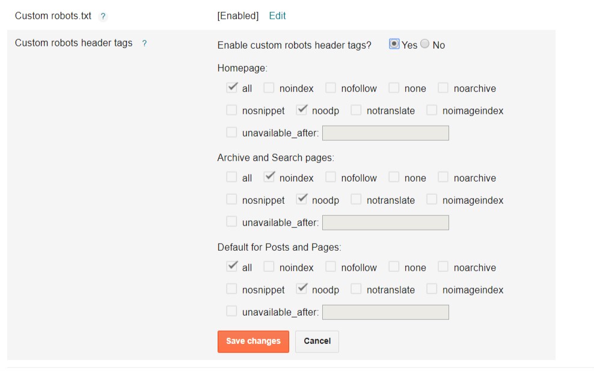The image size is (594, 371).
Task: Open the Edit link for Custom robots.txt
Action: tap(277, 16)
